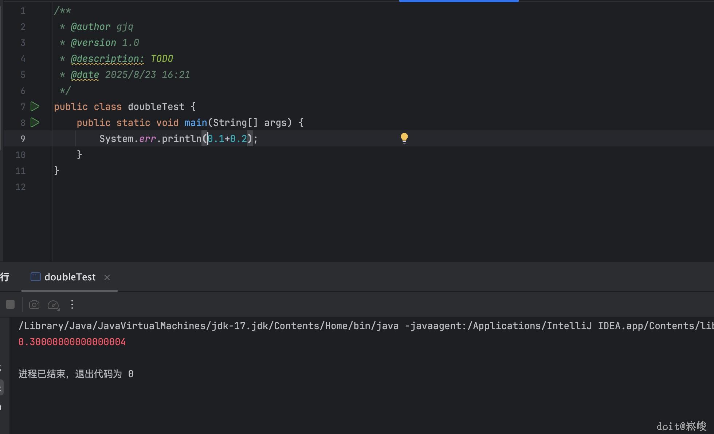Click the underlined @date tag
The height and width of the screenshot is (434, 714).
pos(85,75)
